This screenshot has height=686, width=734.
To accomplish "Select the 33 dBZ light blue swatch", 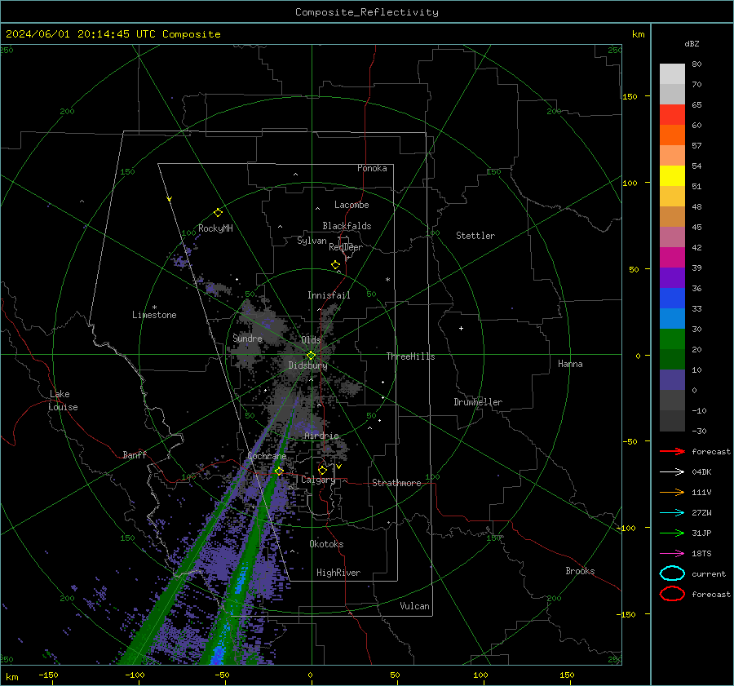I will [x=672, y=319].
